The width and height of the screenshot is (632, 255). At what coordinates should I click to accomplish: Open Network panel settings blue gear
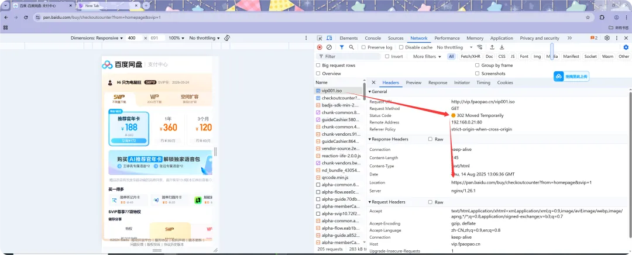coord(626,47)
